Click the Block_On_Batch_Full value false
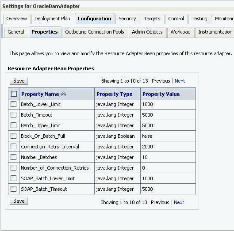This screenshot has height=231, width=234. (147, 136)
